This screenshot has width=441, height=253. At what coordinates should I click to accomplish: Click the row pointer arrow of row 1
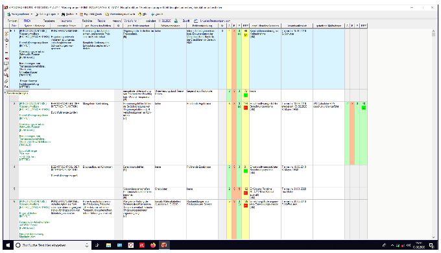click(x=10, y=30)
